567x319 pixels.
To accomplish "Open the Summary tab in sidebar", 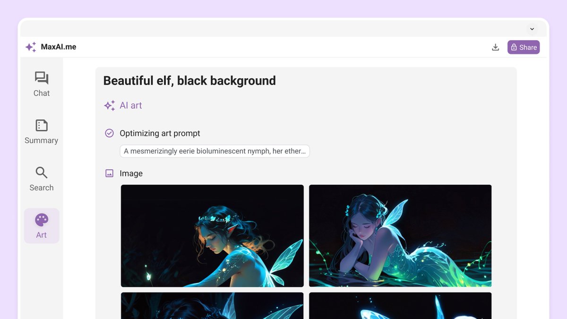I will tap(42, 131).
